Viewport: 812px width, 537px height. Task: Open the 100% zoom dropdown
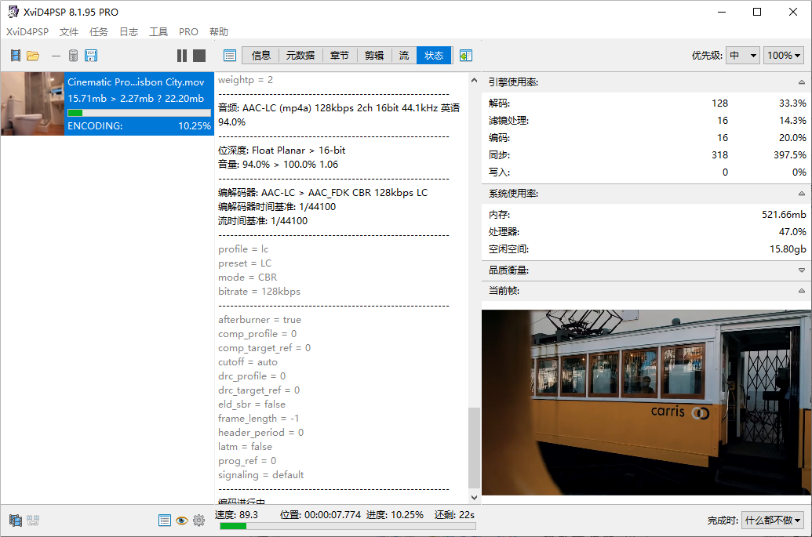pyautogui.click(x=784, y=56)
